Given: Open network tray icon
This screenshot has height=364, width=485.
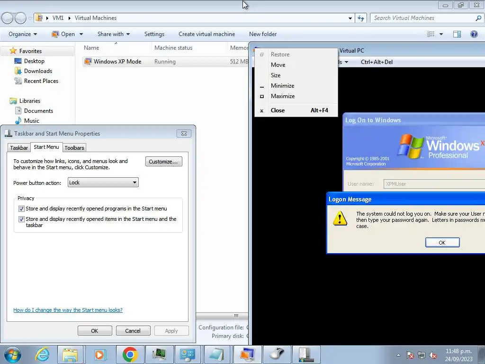Looking at the screenshot, I should [x=421, y=355].
